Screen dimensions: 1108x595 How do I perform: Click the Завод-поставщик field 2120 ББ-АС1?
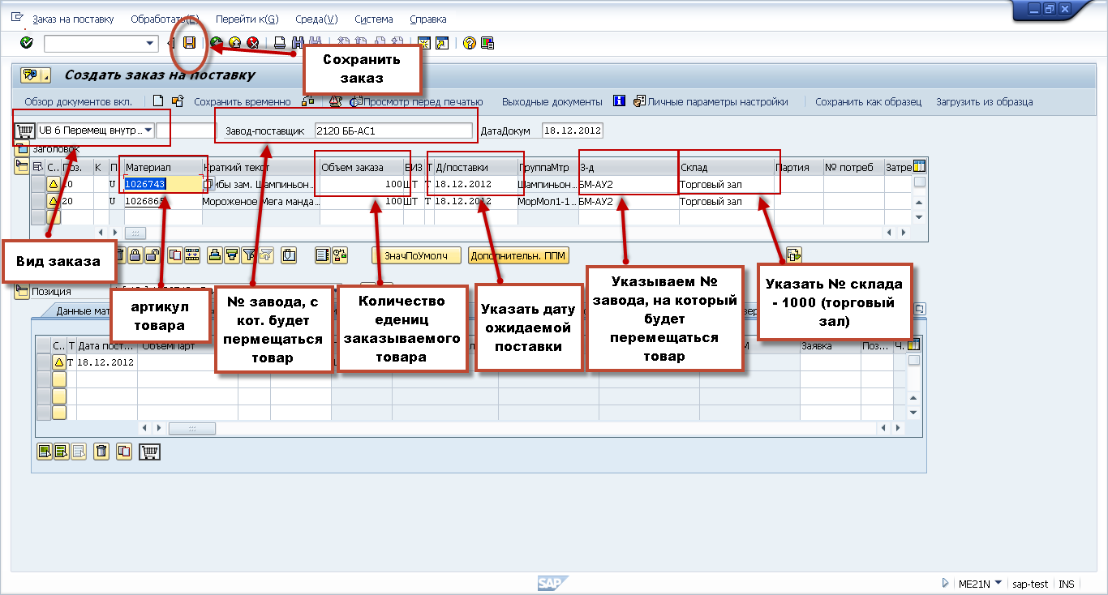[x=393, y=131]
